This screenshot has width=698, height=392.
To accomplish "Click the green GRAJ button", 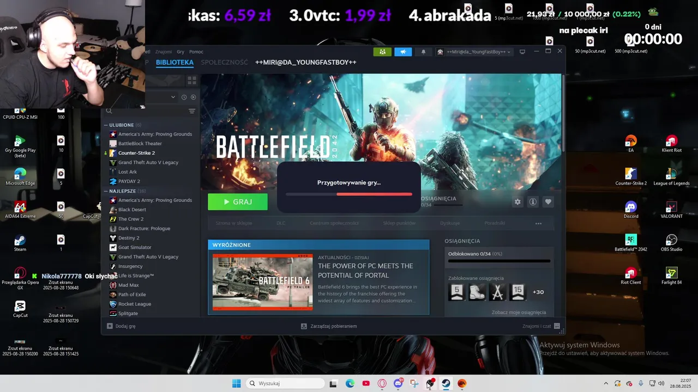I will point(238,201).
